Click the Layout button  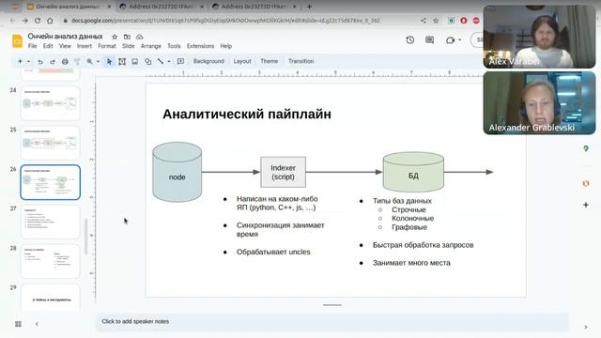pyautogui.click(x=242, y=61)
